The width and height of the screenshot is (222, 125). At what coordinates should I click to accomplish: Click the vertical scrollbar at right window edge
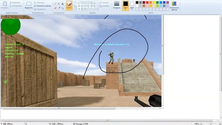point(221,54)
